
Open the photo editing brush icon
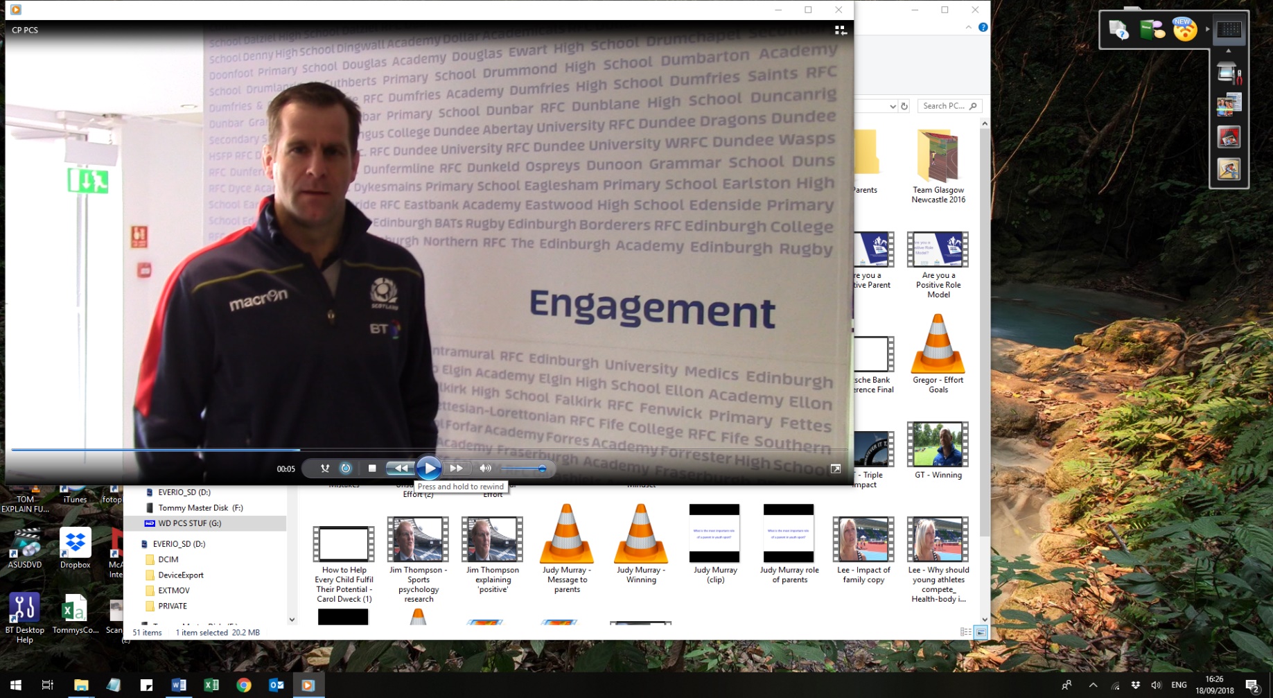point(1229,169)
